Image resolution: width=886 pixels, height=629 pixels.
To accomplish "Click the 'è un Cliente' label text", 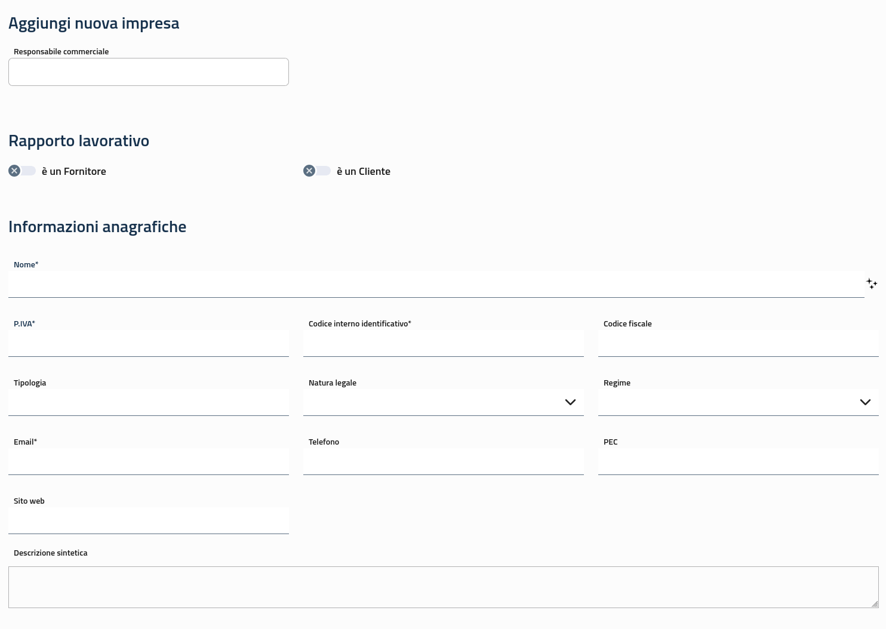I will [363, 171].
